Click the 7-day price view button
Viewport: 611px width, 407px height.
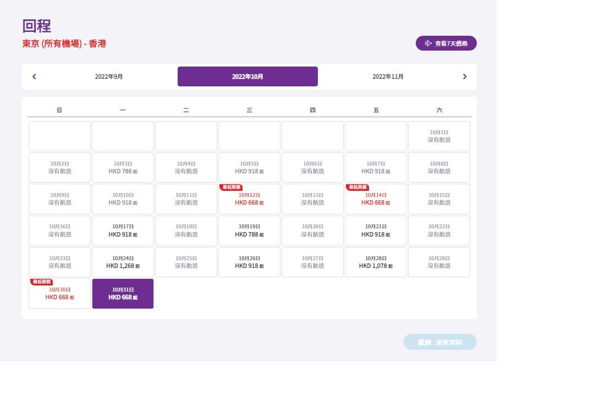(446, 43)
